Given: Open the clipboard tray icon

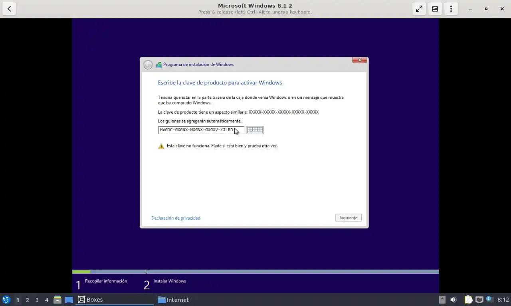Looking at the screenshot, I should point(468,300).
